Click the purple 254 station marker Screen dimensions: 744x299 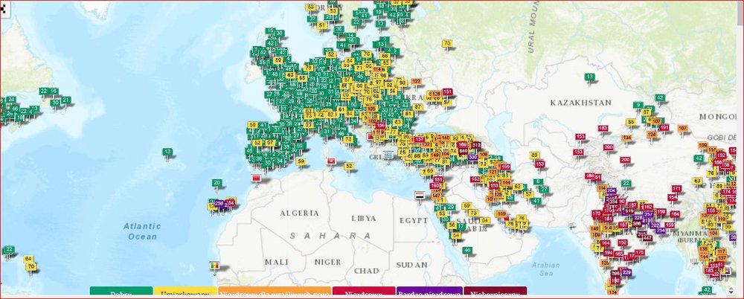661,230
